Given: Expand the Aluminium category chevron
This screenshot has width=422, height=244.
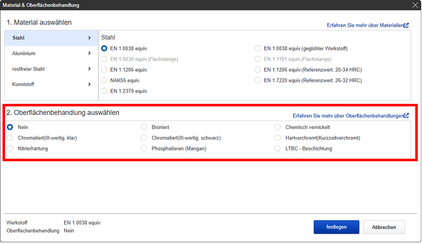Looking at the screenshot, I should pyautogui.click(x=89, y=53).
